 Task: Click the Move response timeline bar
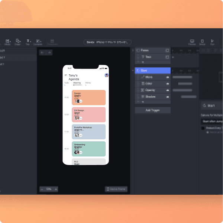coord(182,77)
